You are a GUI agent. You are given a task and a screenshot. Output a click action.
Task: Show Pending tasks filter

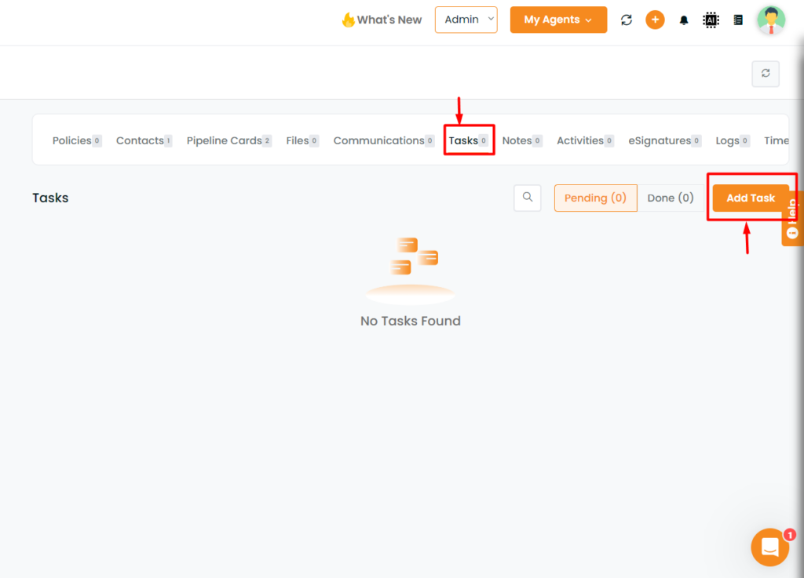595,198
